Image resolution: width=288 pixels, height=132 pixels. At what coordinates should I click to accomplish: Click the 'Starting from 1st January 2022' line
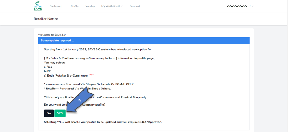click(x=98, y=49)
